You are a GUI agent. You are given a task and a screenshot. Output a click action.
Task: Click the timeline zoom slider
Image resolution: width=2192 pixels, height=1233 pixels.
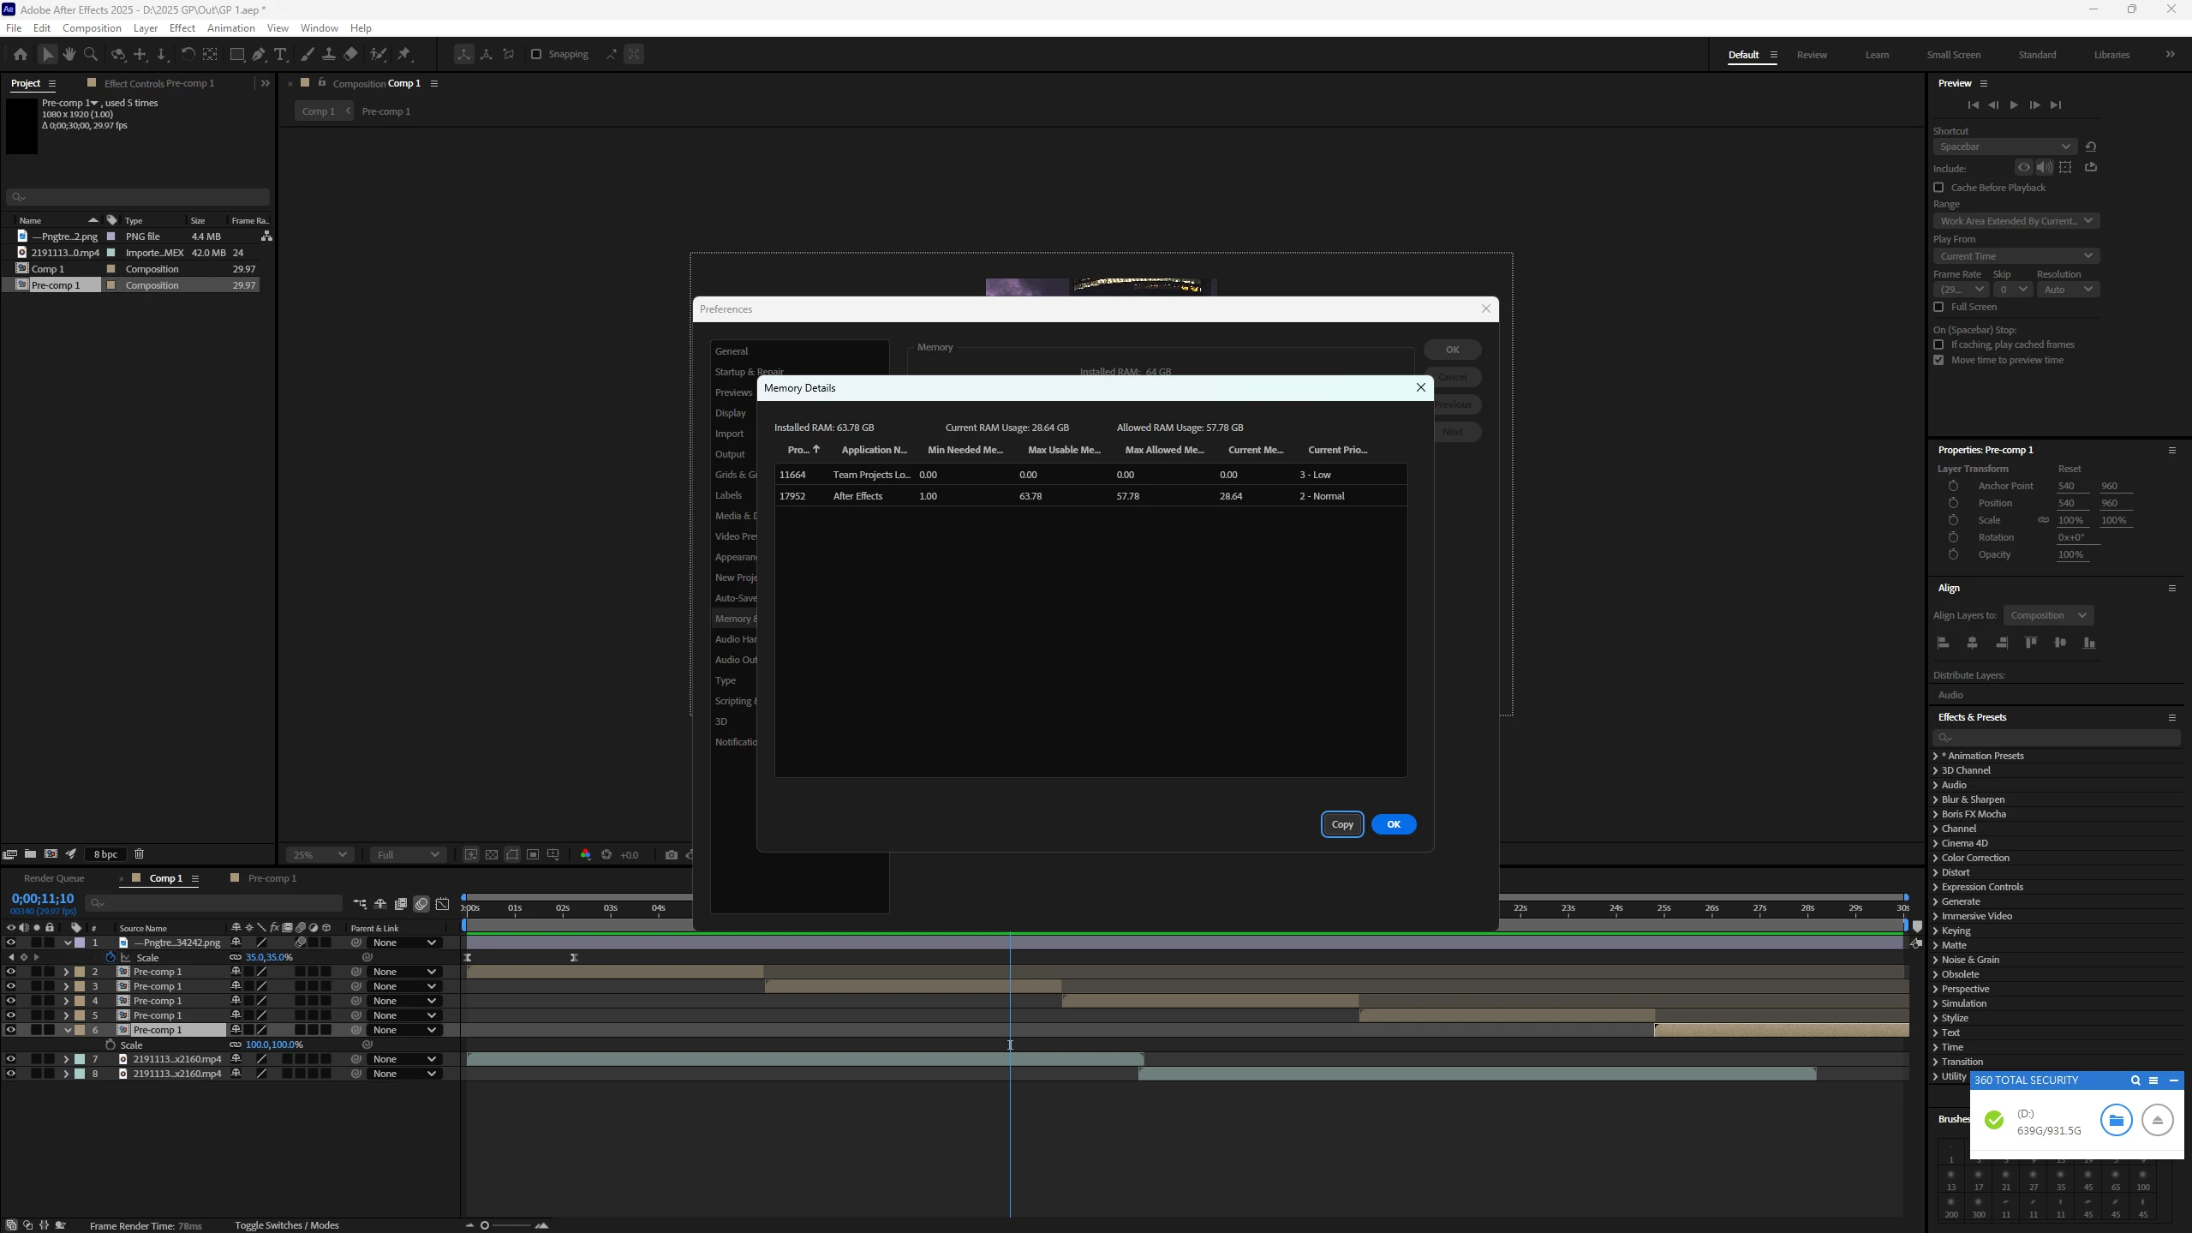485,1225
